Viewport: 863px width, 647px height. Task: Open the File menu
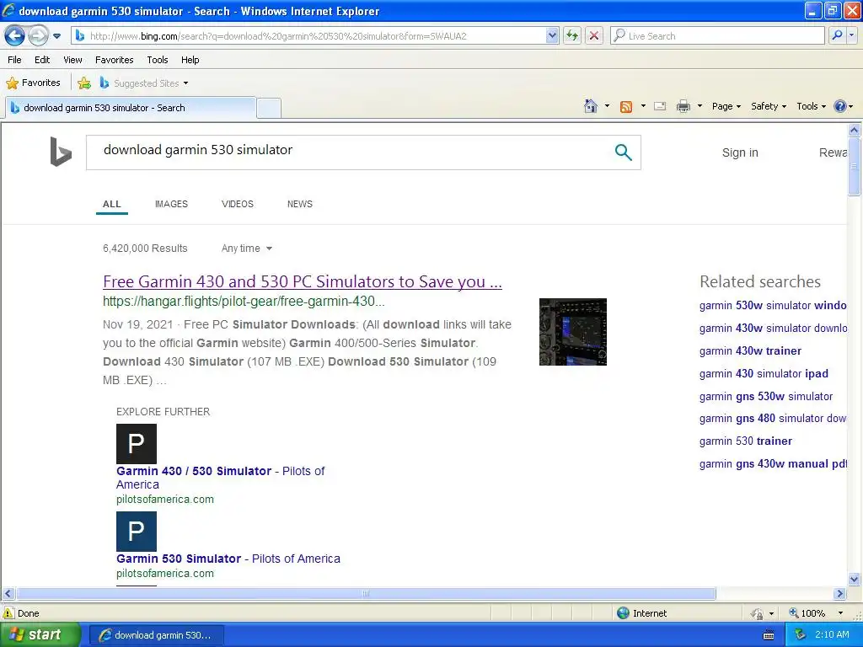click(x=15, y=60)
